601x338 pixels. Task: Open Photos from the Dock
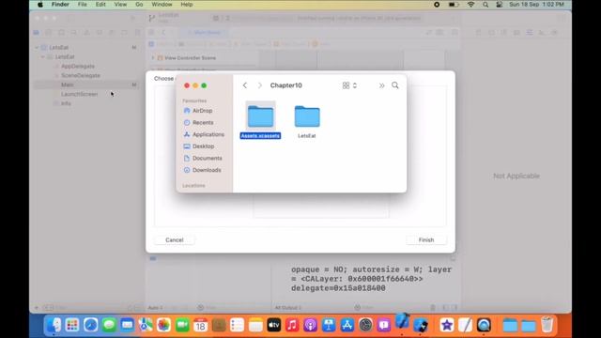coord(163,326)
